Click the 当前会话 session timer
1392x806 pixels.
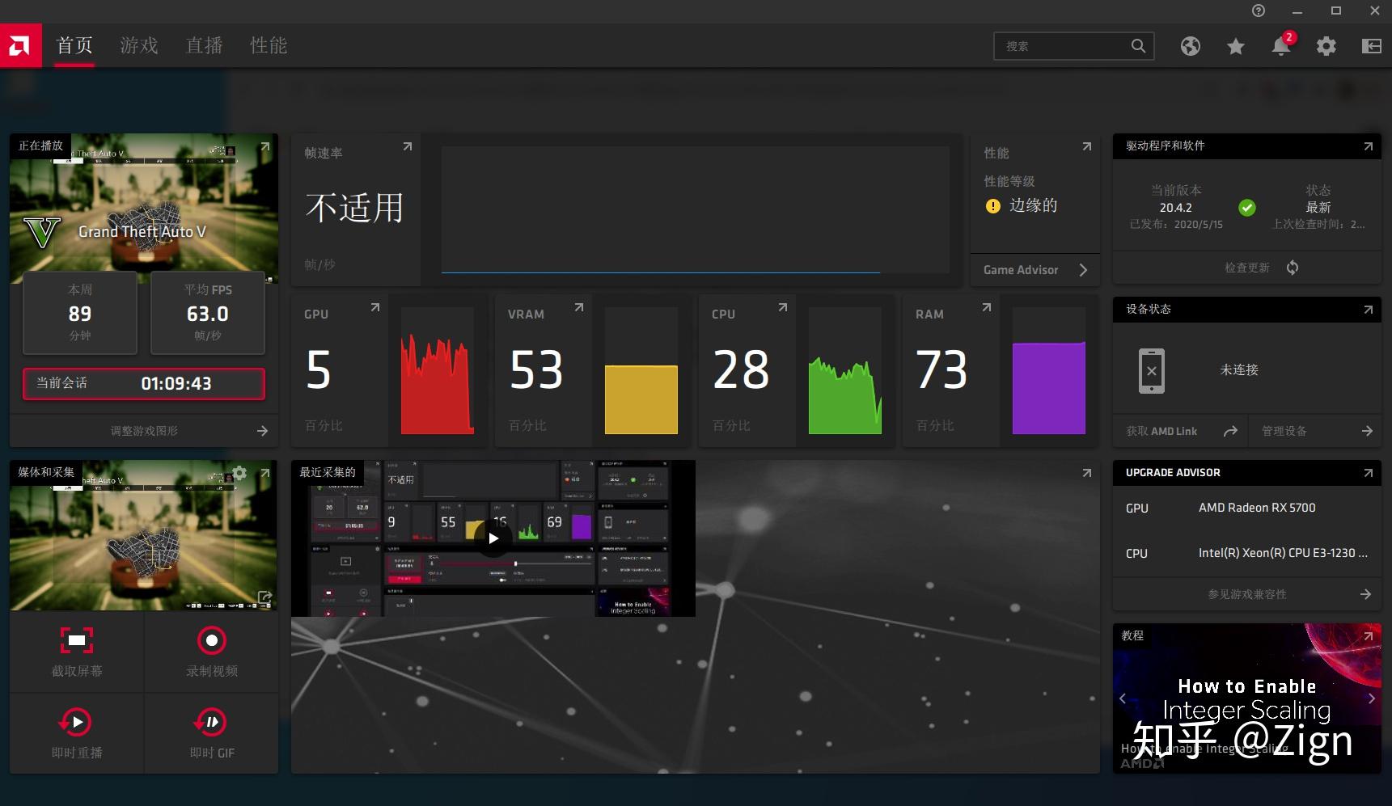(x=144, y=384)
